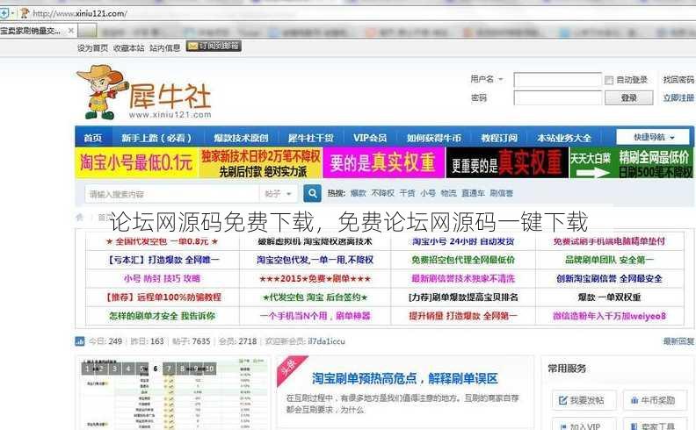Open 【亏本汇】打造爆款 全网唯一 link
The width and height of the screenshot is (696, 430).
coord(162,260)
